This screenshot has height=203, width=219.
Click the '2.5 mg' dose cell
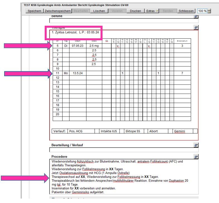pyautogui.click(x=94, y=46)
